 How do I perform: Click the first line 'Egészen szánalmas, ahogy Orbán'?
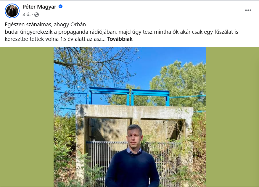pyautogui.click(x=45, y=25)
